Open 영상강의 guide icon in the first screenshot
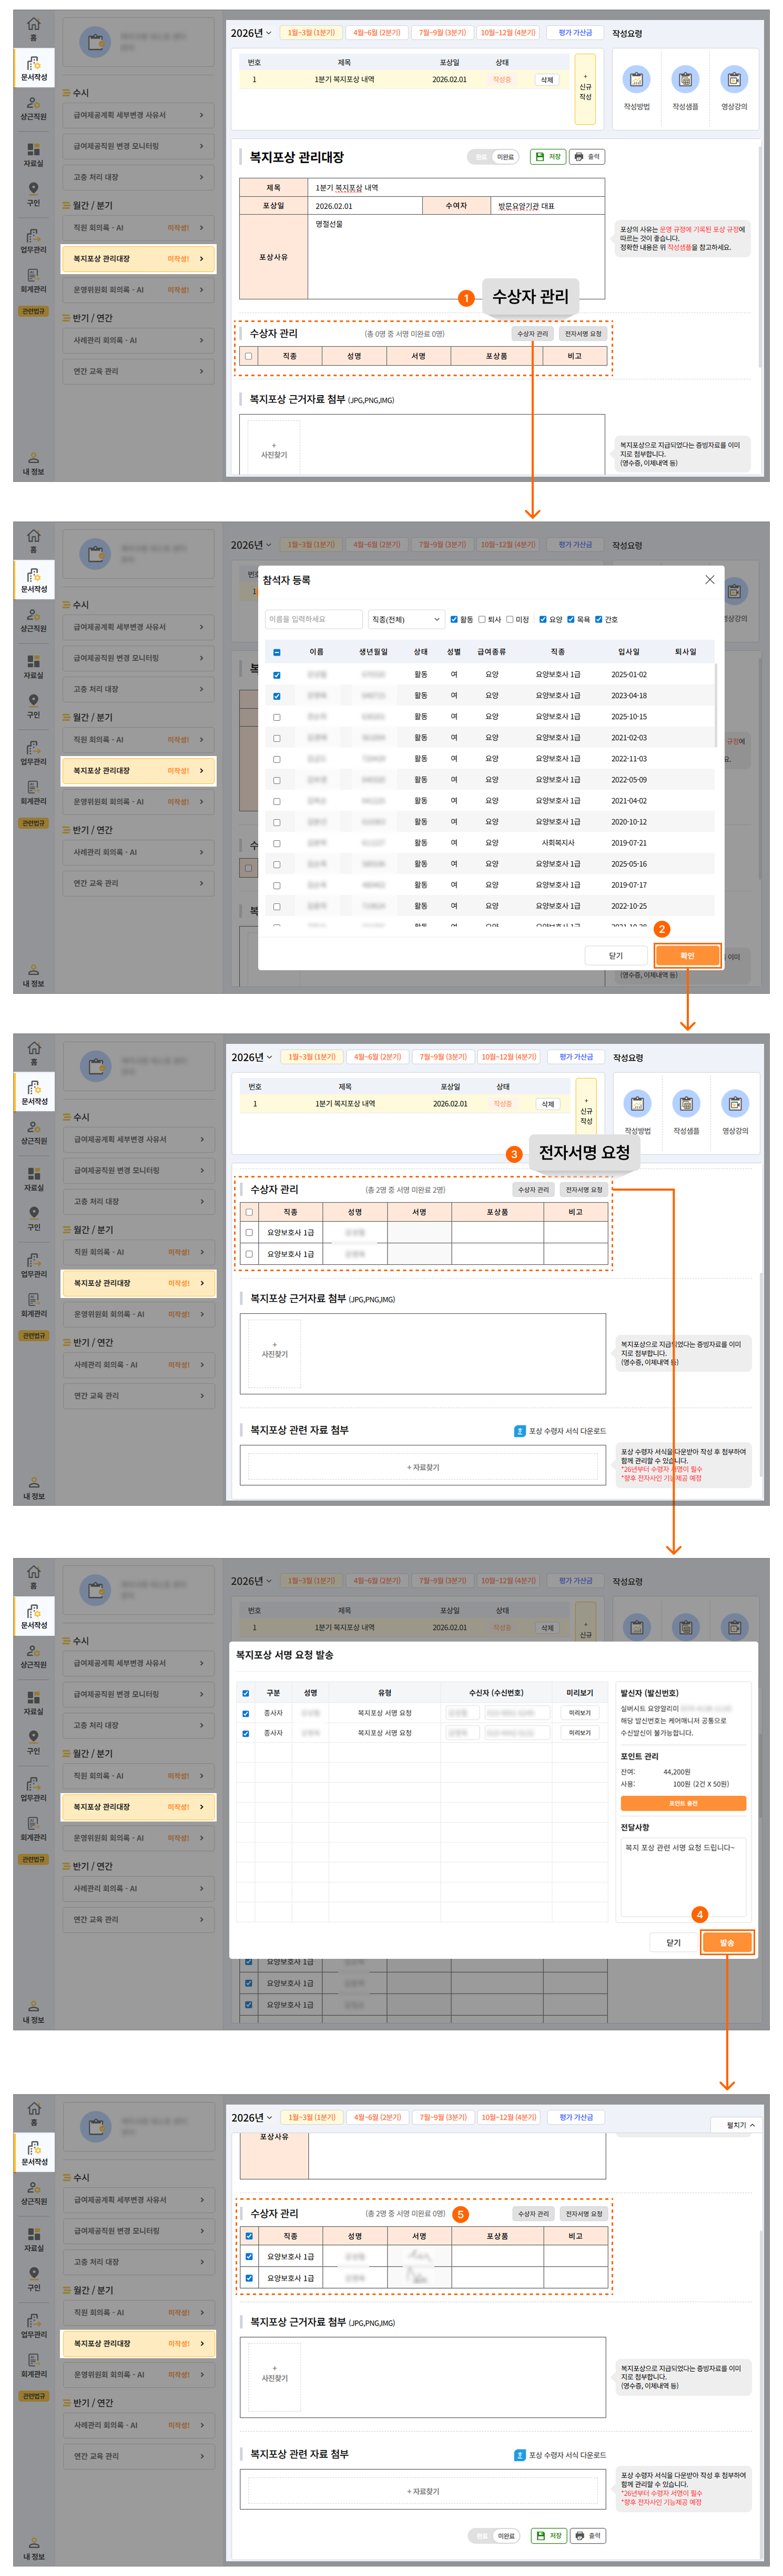The height and width of the screenshot is (2576, 783). [x=734, y=79]
